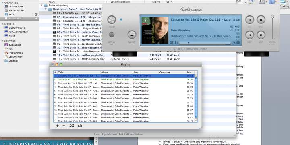Sort Finder list by Naam column

click(x=74, y=2)
